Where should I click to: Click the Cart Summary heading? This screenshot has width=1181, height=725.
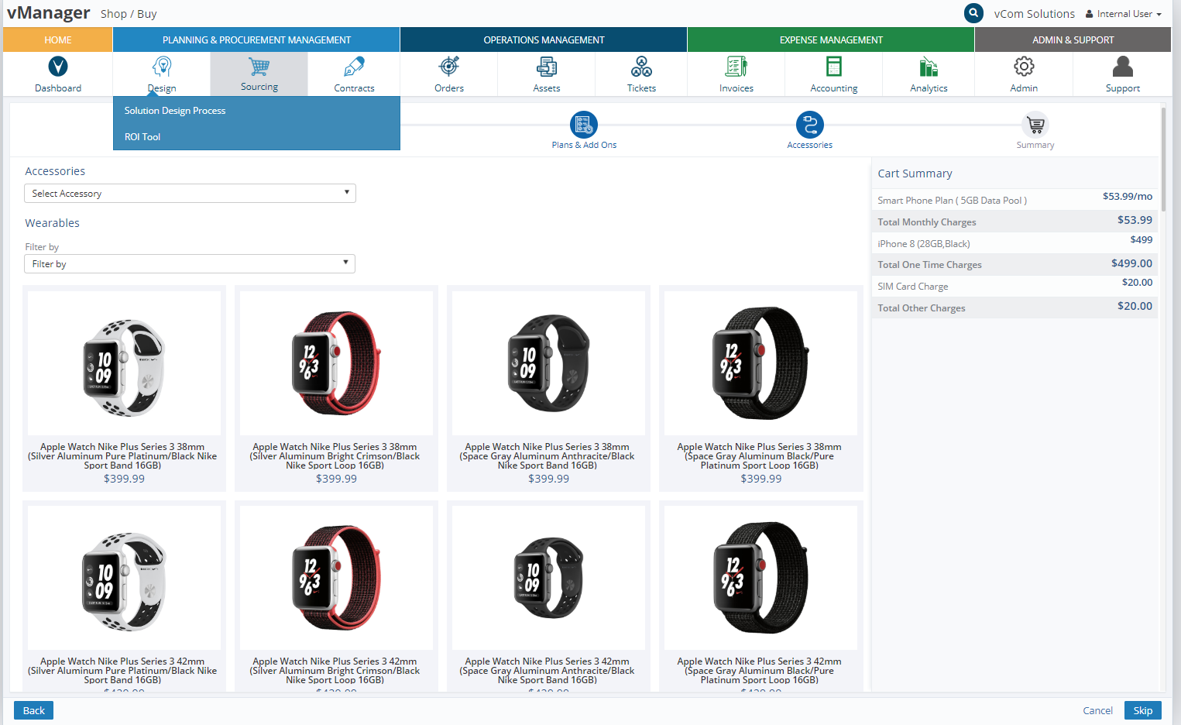coord(915,174)
